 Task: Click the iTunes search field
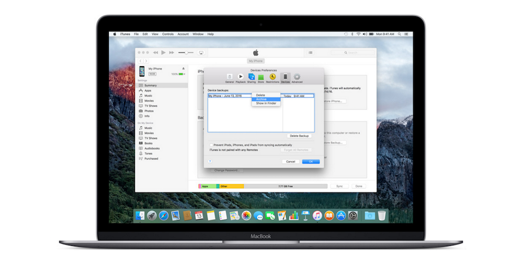point(353,53)
